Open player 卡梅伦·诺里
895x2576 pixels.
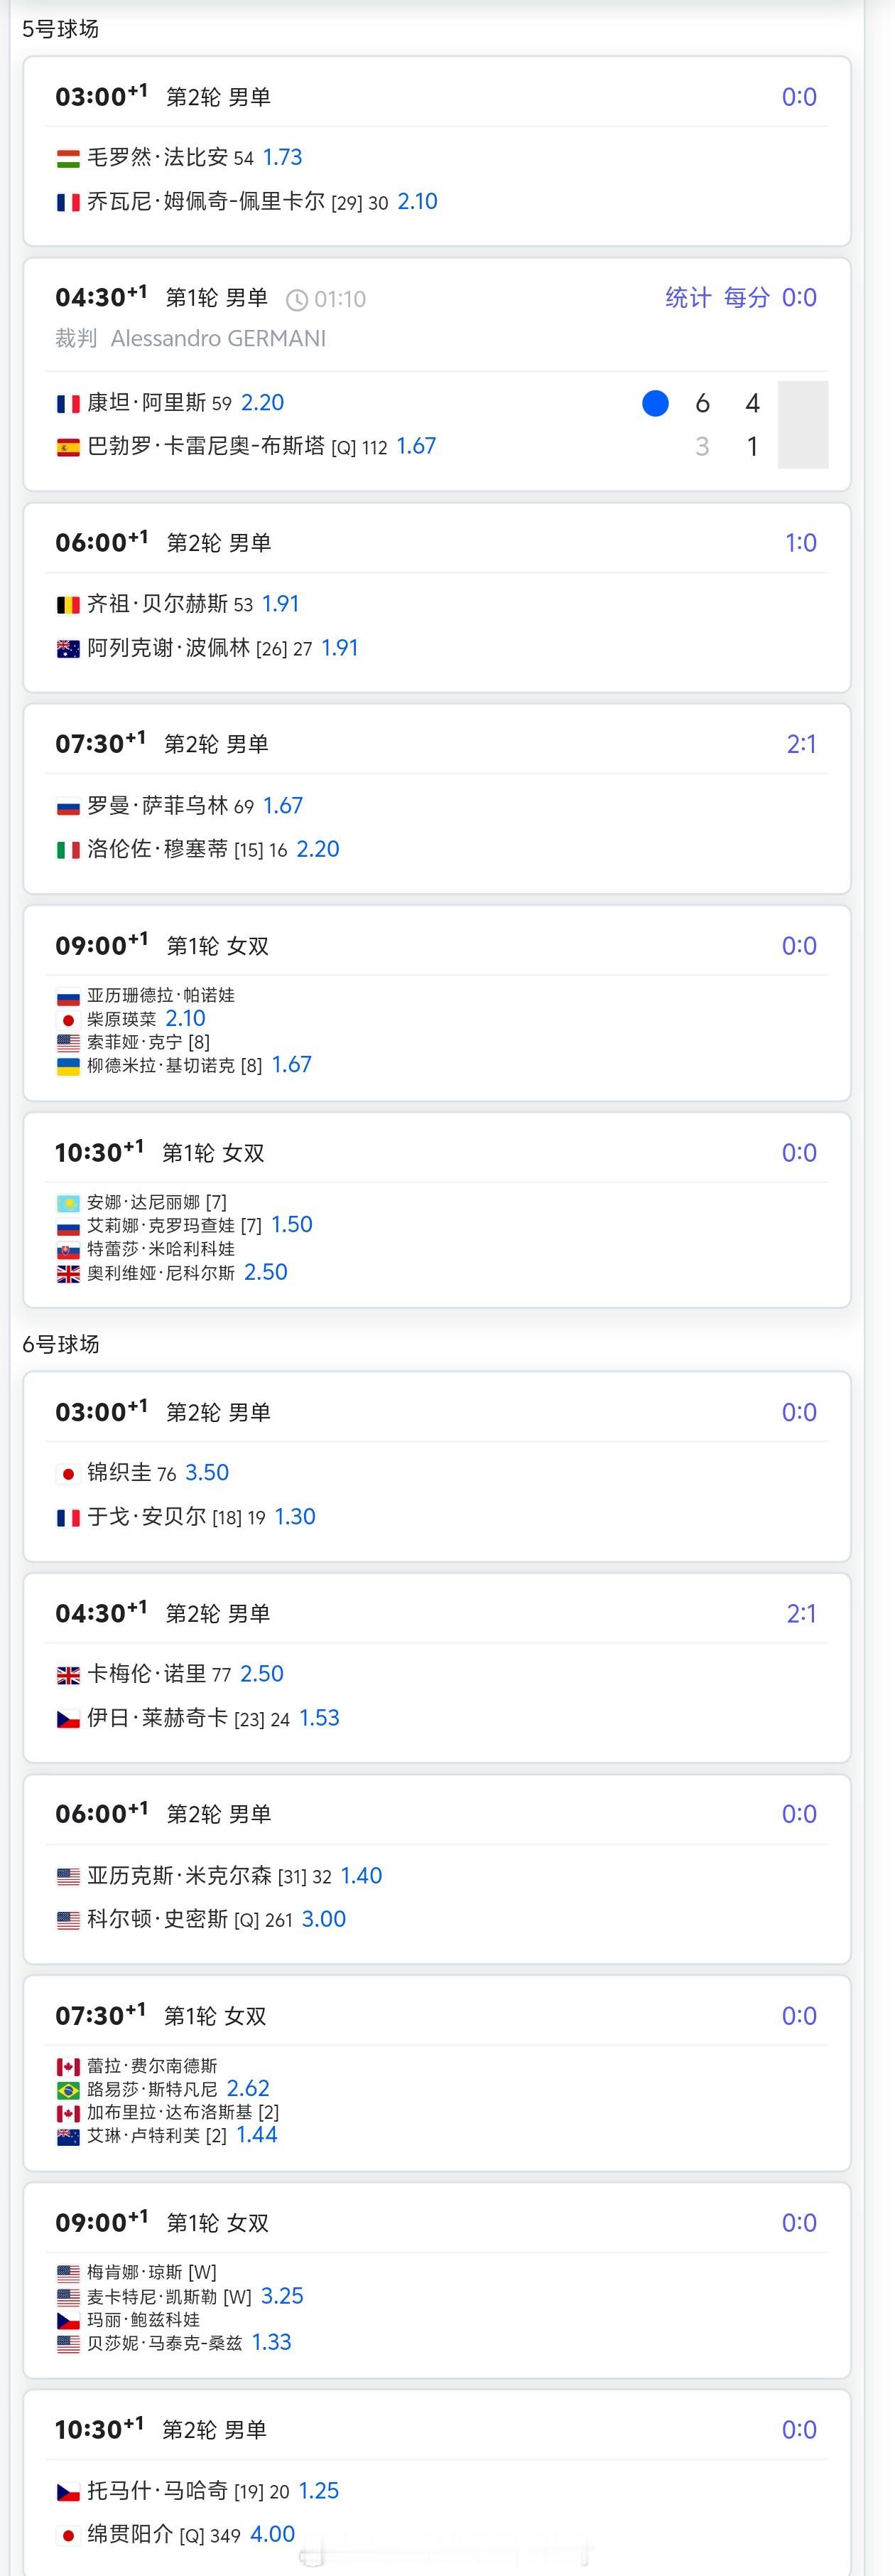click(146, 1673)
